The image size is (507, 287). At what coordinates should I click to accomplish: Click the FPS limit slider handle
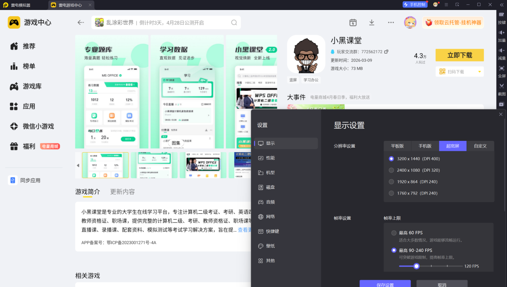[416, 266]
